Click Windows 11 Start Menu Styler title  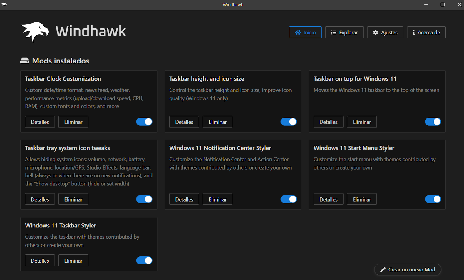[x=354, y=148]
